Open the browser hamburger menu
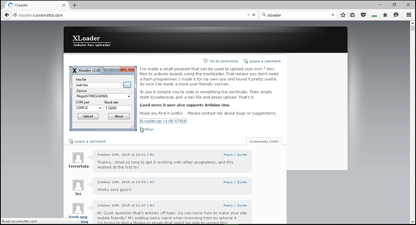 pos(409,15)
